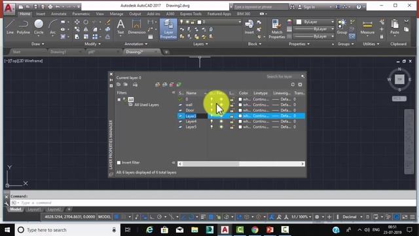Click the Linetype column header
This screenshot has height=236, width=419.
pyautogui.click(x=261, y=93)
